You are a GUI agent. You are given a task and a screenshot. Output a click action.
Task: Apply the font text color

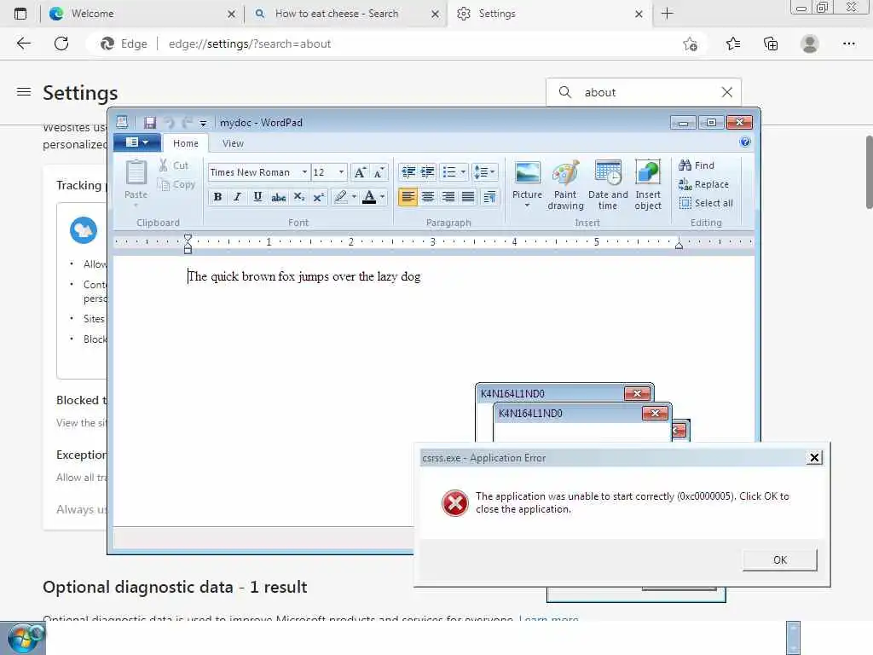click(368, 197)
